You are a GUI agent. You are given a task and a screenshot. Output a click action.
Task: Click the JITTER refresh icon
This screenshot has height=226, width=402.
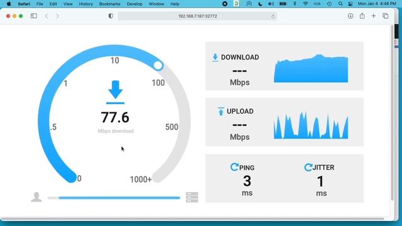pos(308,167)
